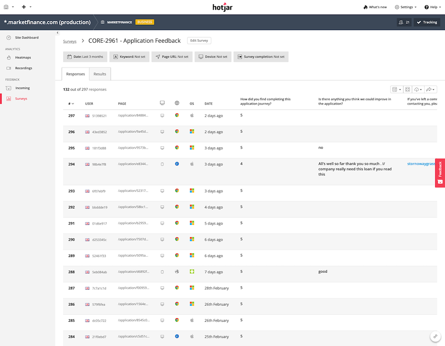Follow the Surveys breadcrumb link

(x=69, y=41)
